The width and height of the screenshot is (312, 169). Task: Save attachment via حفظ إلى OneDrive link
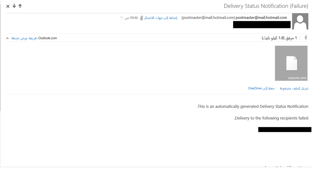(x=261, y=88)
